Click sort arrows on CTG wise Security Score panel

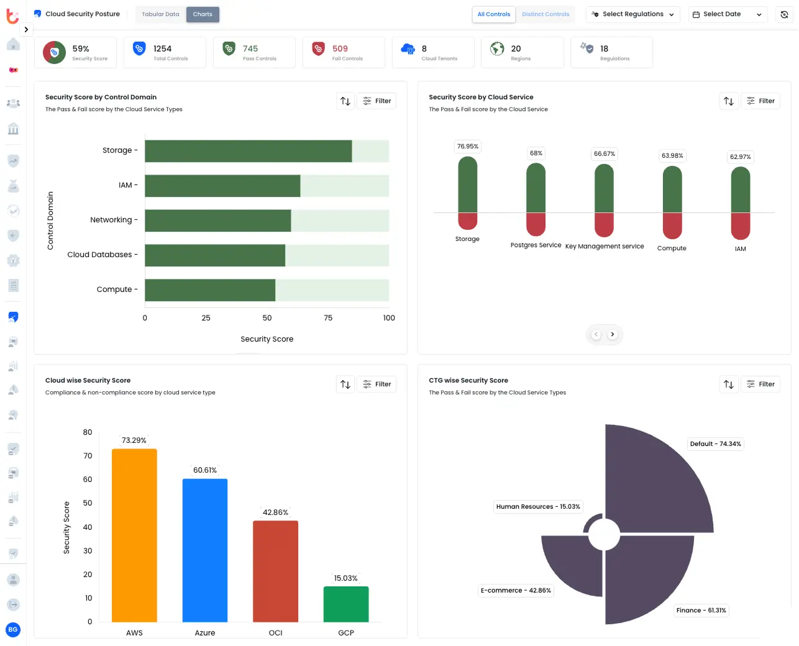tap(729, 384)
